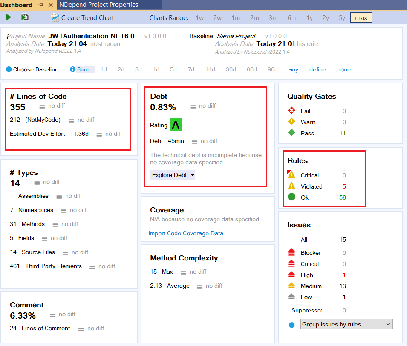Click the run analysis and build report icon
The height and width of the screenshot is (346, 407).
[25, 17]
